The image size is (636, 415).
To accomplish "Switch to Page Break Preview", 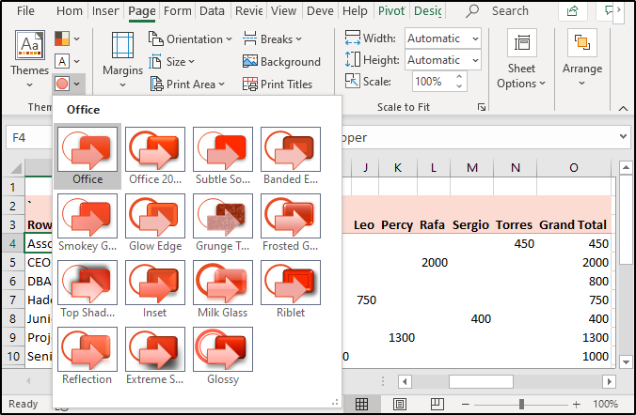I will [437, 404].
